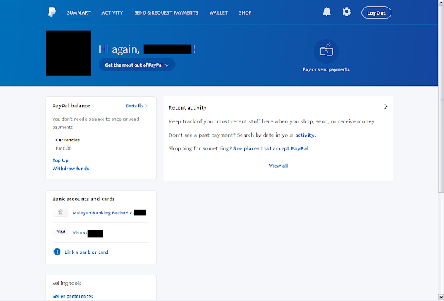Expand Get the most out of PayPal

tap(137, 64)
